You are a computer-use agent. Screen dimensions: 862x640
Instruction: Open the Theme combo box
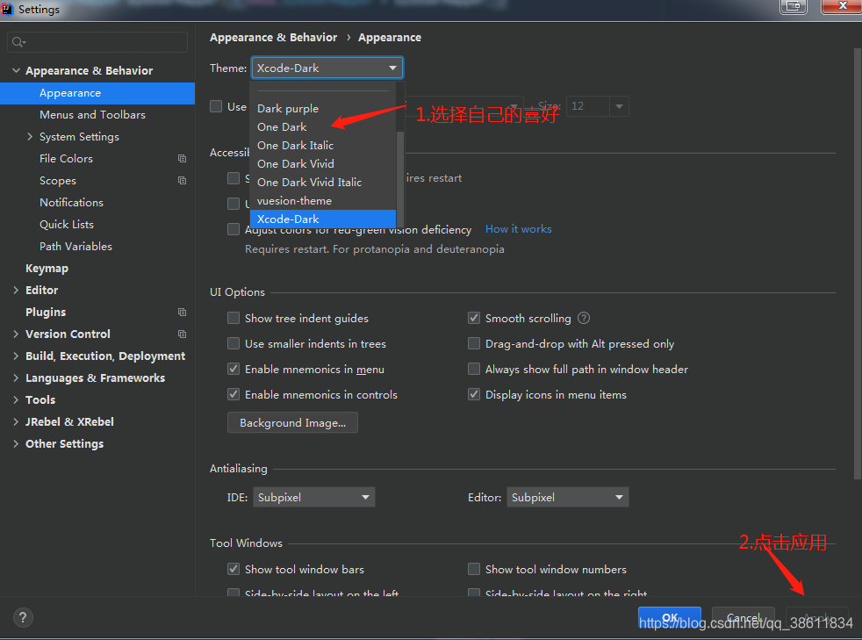click(327, 68)
